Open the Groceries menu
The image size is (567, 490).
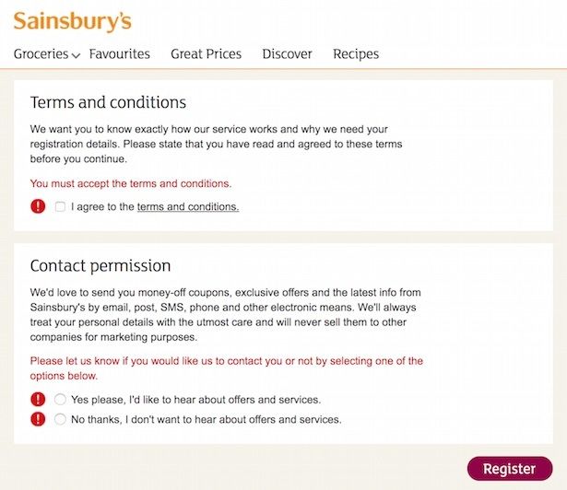pos(41,53)
